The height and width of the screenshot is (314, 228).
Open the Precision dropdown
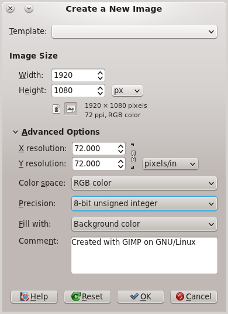(144, 204)
